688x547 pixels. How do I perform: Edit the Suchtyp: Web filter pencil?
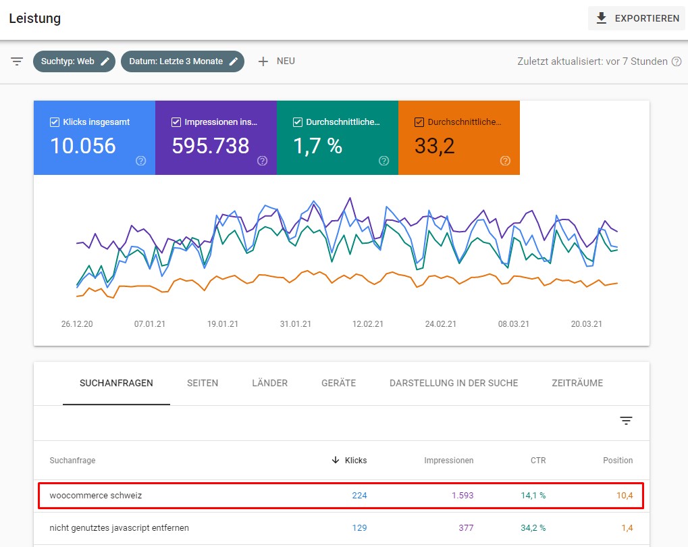click(105, 61)
